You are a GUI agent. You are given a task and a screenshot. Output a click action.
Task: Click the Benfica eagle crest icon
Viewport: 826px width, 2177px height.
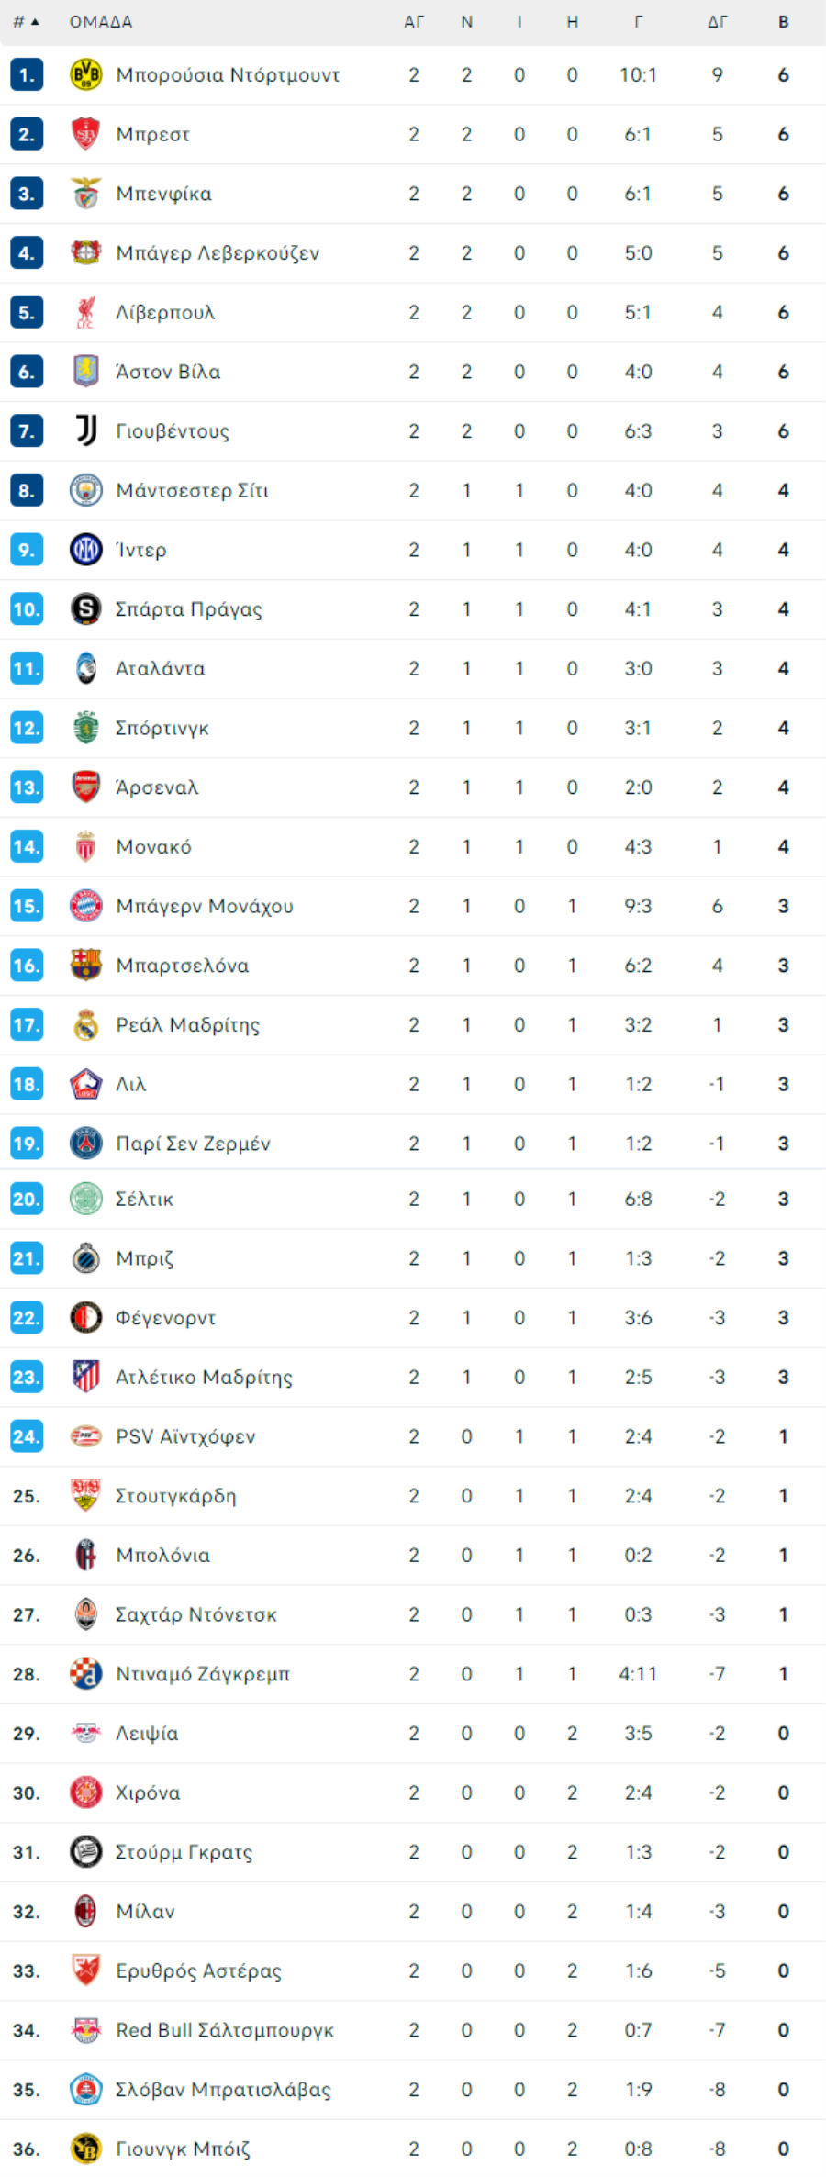(x=86, y=194)
